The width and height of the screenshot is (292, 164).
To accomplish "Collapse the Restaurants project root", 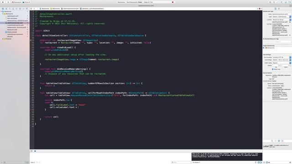I will (x=1, y=11).
